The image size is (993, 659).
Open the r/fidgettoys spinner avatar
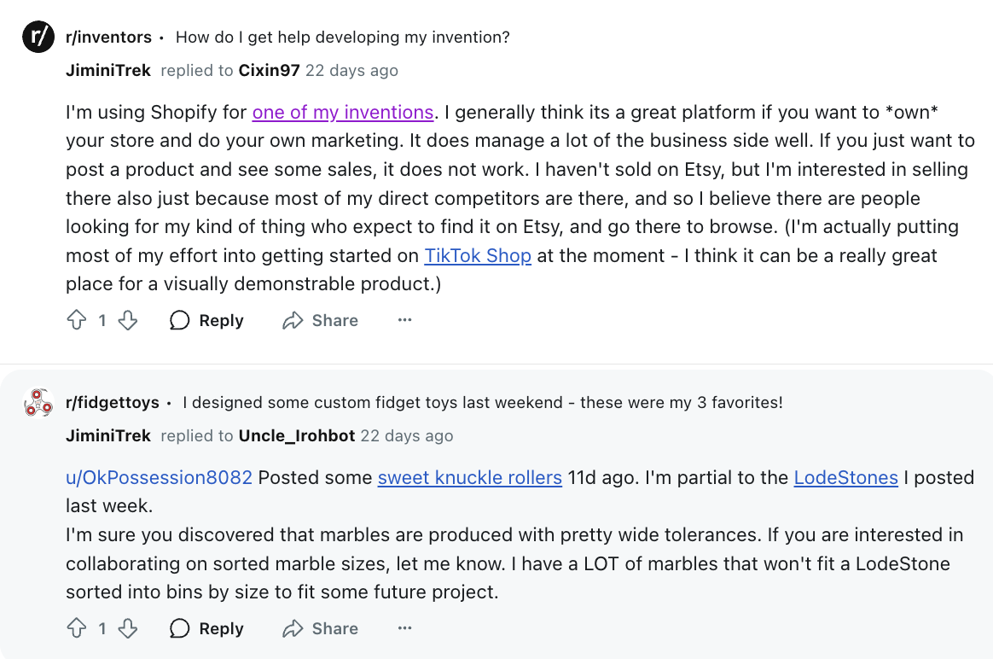(38, 402)
